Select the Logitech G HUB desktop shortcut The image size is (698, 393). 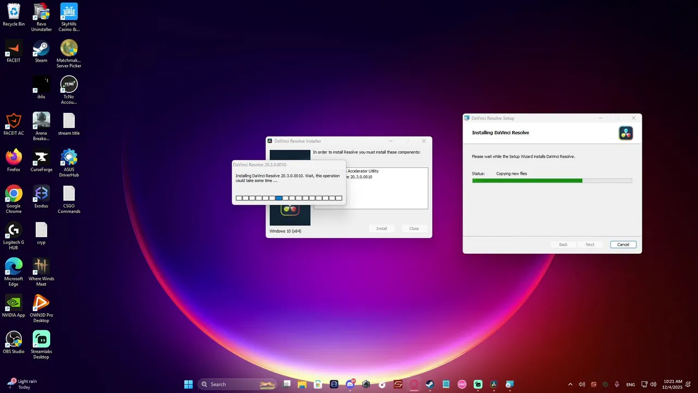[14, 236]
